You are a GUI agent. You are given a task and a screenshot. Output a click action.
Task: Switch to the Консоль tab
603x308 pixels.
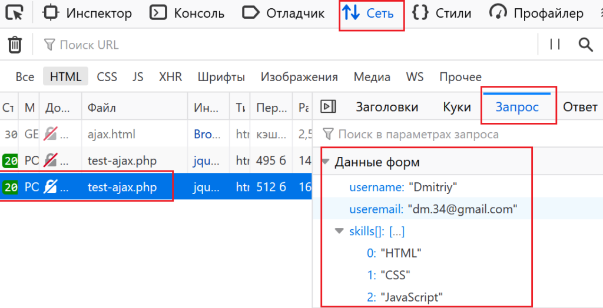[x=188, y=13]
